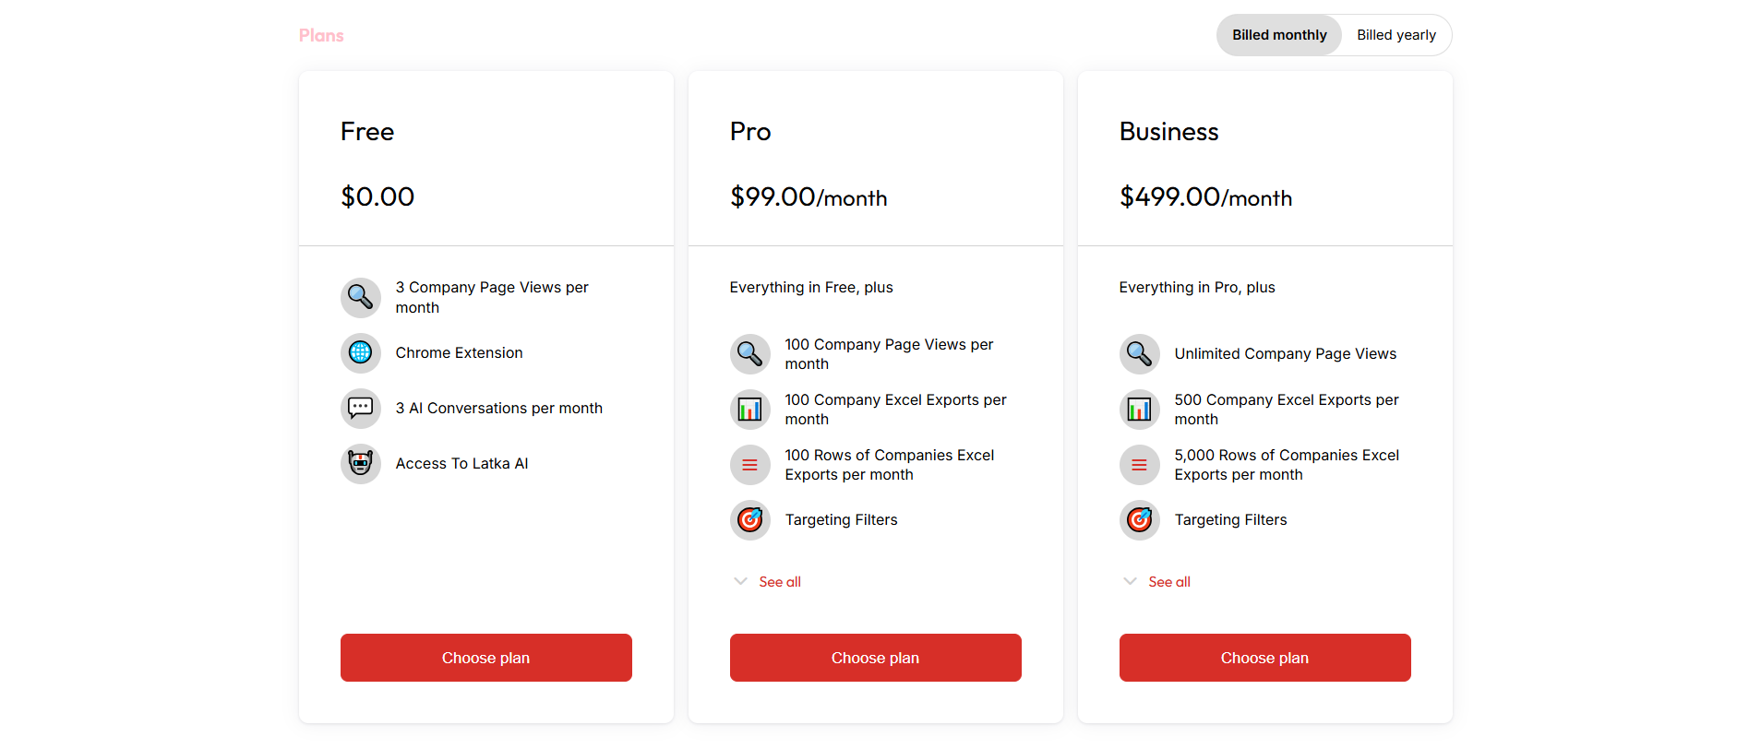Click the Pro plan Targeting Filters icon
Image resolution: width=1749 pixels, height=749 pixels.
click(749, 520)
